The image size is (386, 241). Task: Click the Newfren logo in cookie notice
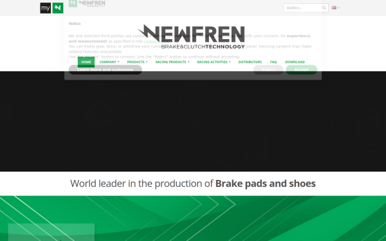[x=87, y=3]
